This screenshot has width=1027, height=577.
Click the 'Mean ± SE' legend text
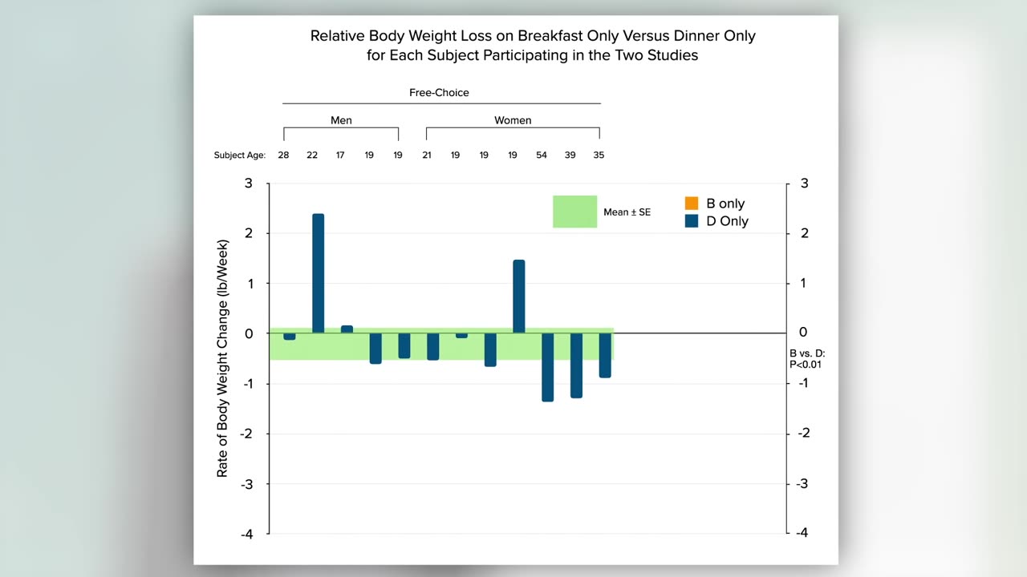(x=627, y=212)
